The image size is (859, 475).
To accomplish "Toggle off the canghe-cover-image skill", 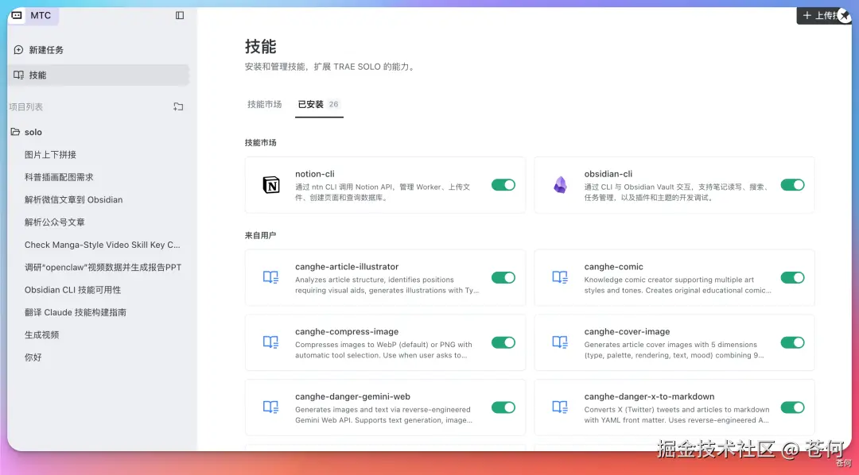I will (793, 342).
